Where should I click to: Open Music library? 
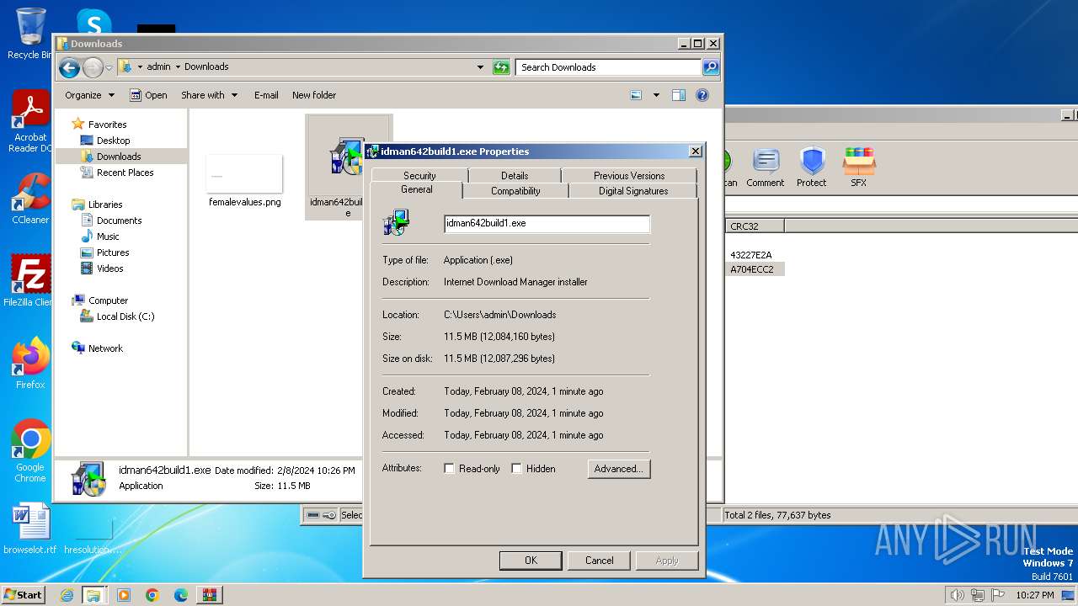pos(108,237)
